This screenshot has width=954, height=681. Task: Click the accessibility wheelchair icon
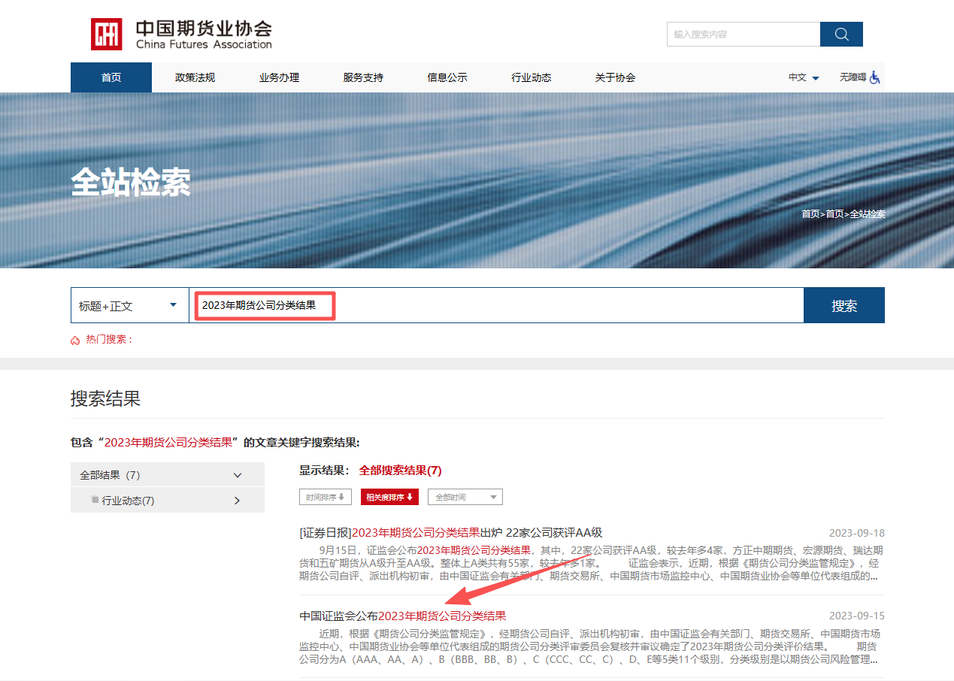coord(874,77)
